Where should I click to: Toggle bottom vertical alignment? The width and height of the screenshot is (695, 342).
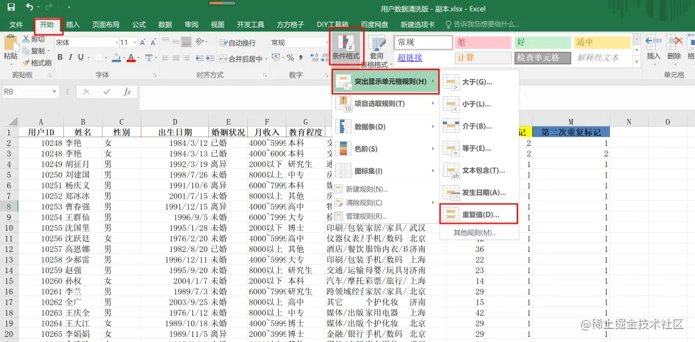(x=186, y=42)
